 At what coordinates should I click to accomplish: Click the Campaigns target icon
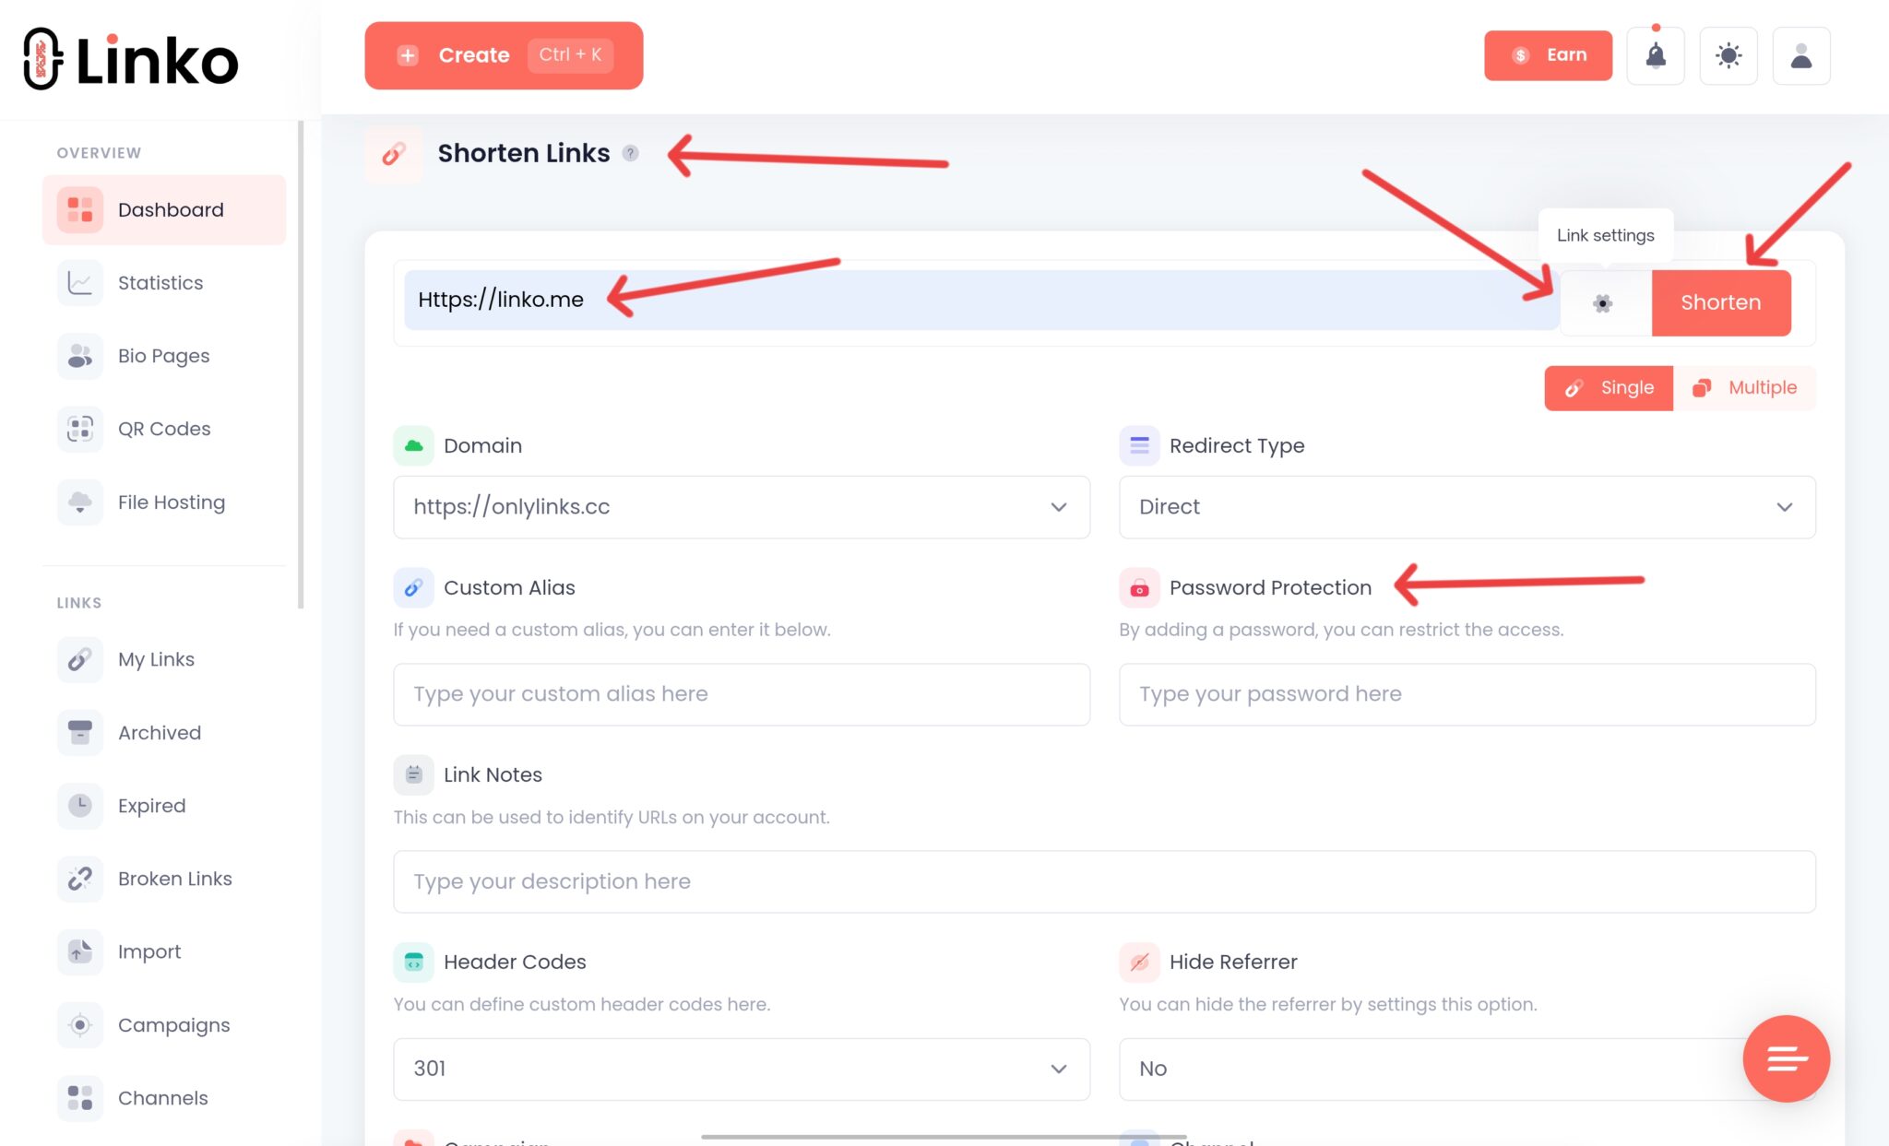80,1024
